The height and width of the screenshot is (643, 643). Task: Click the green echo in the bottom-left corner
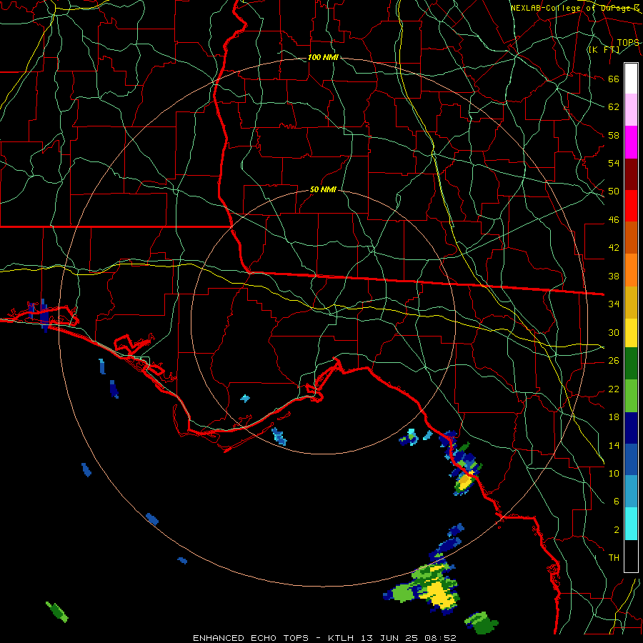pyautogui.click(x=57, y=612)
